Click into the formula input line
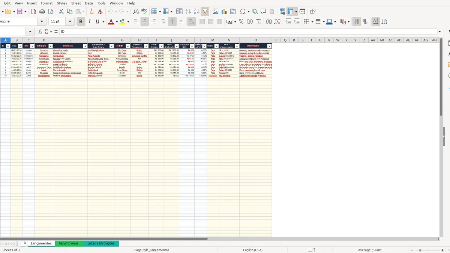This screenshot has height=253, width=450. [248, 32]
